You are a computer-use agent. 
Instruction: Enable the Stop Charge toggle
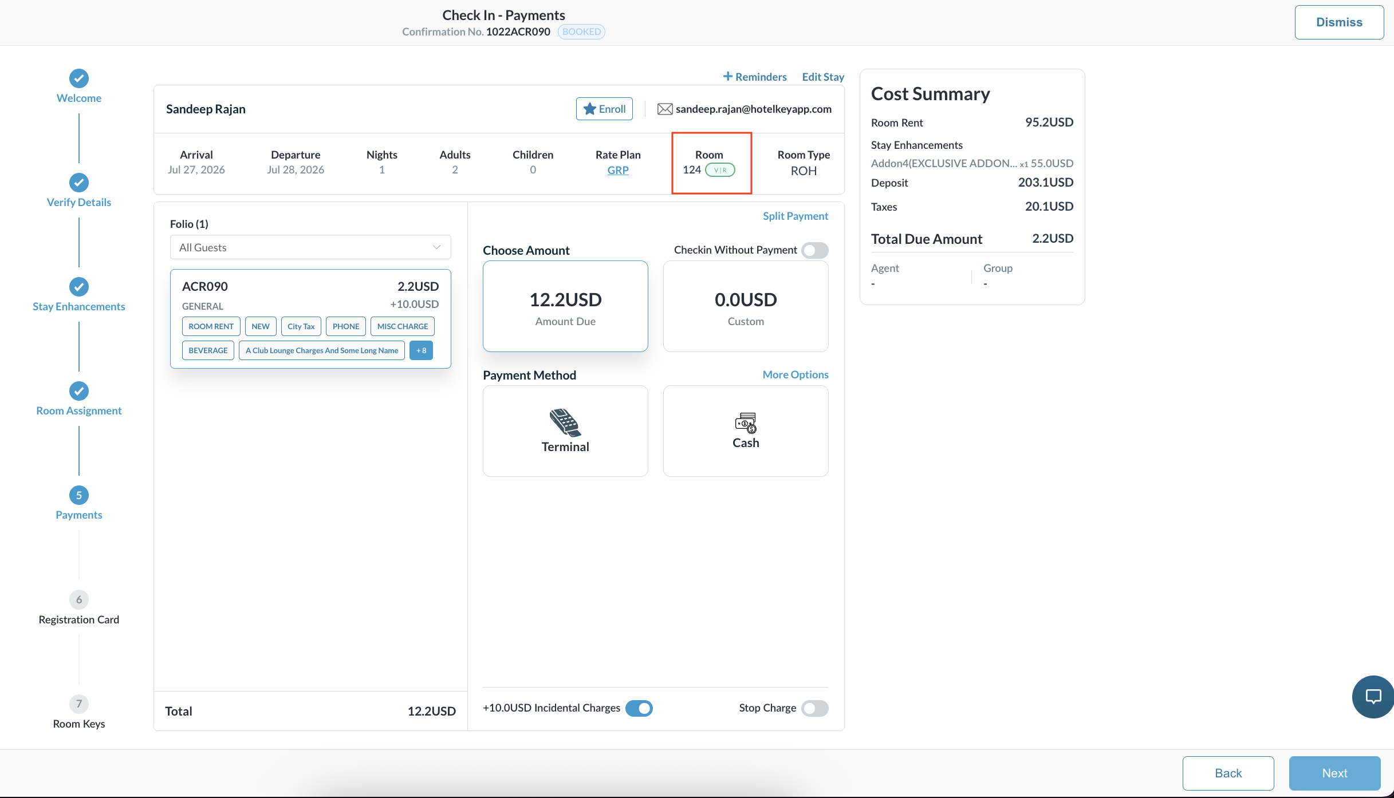click(815, 708)
